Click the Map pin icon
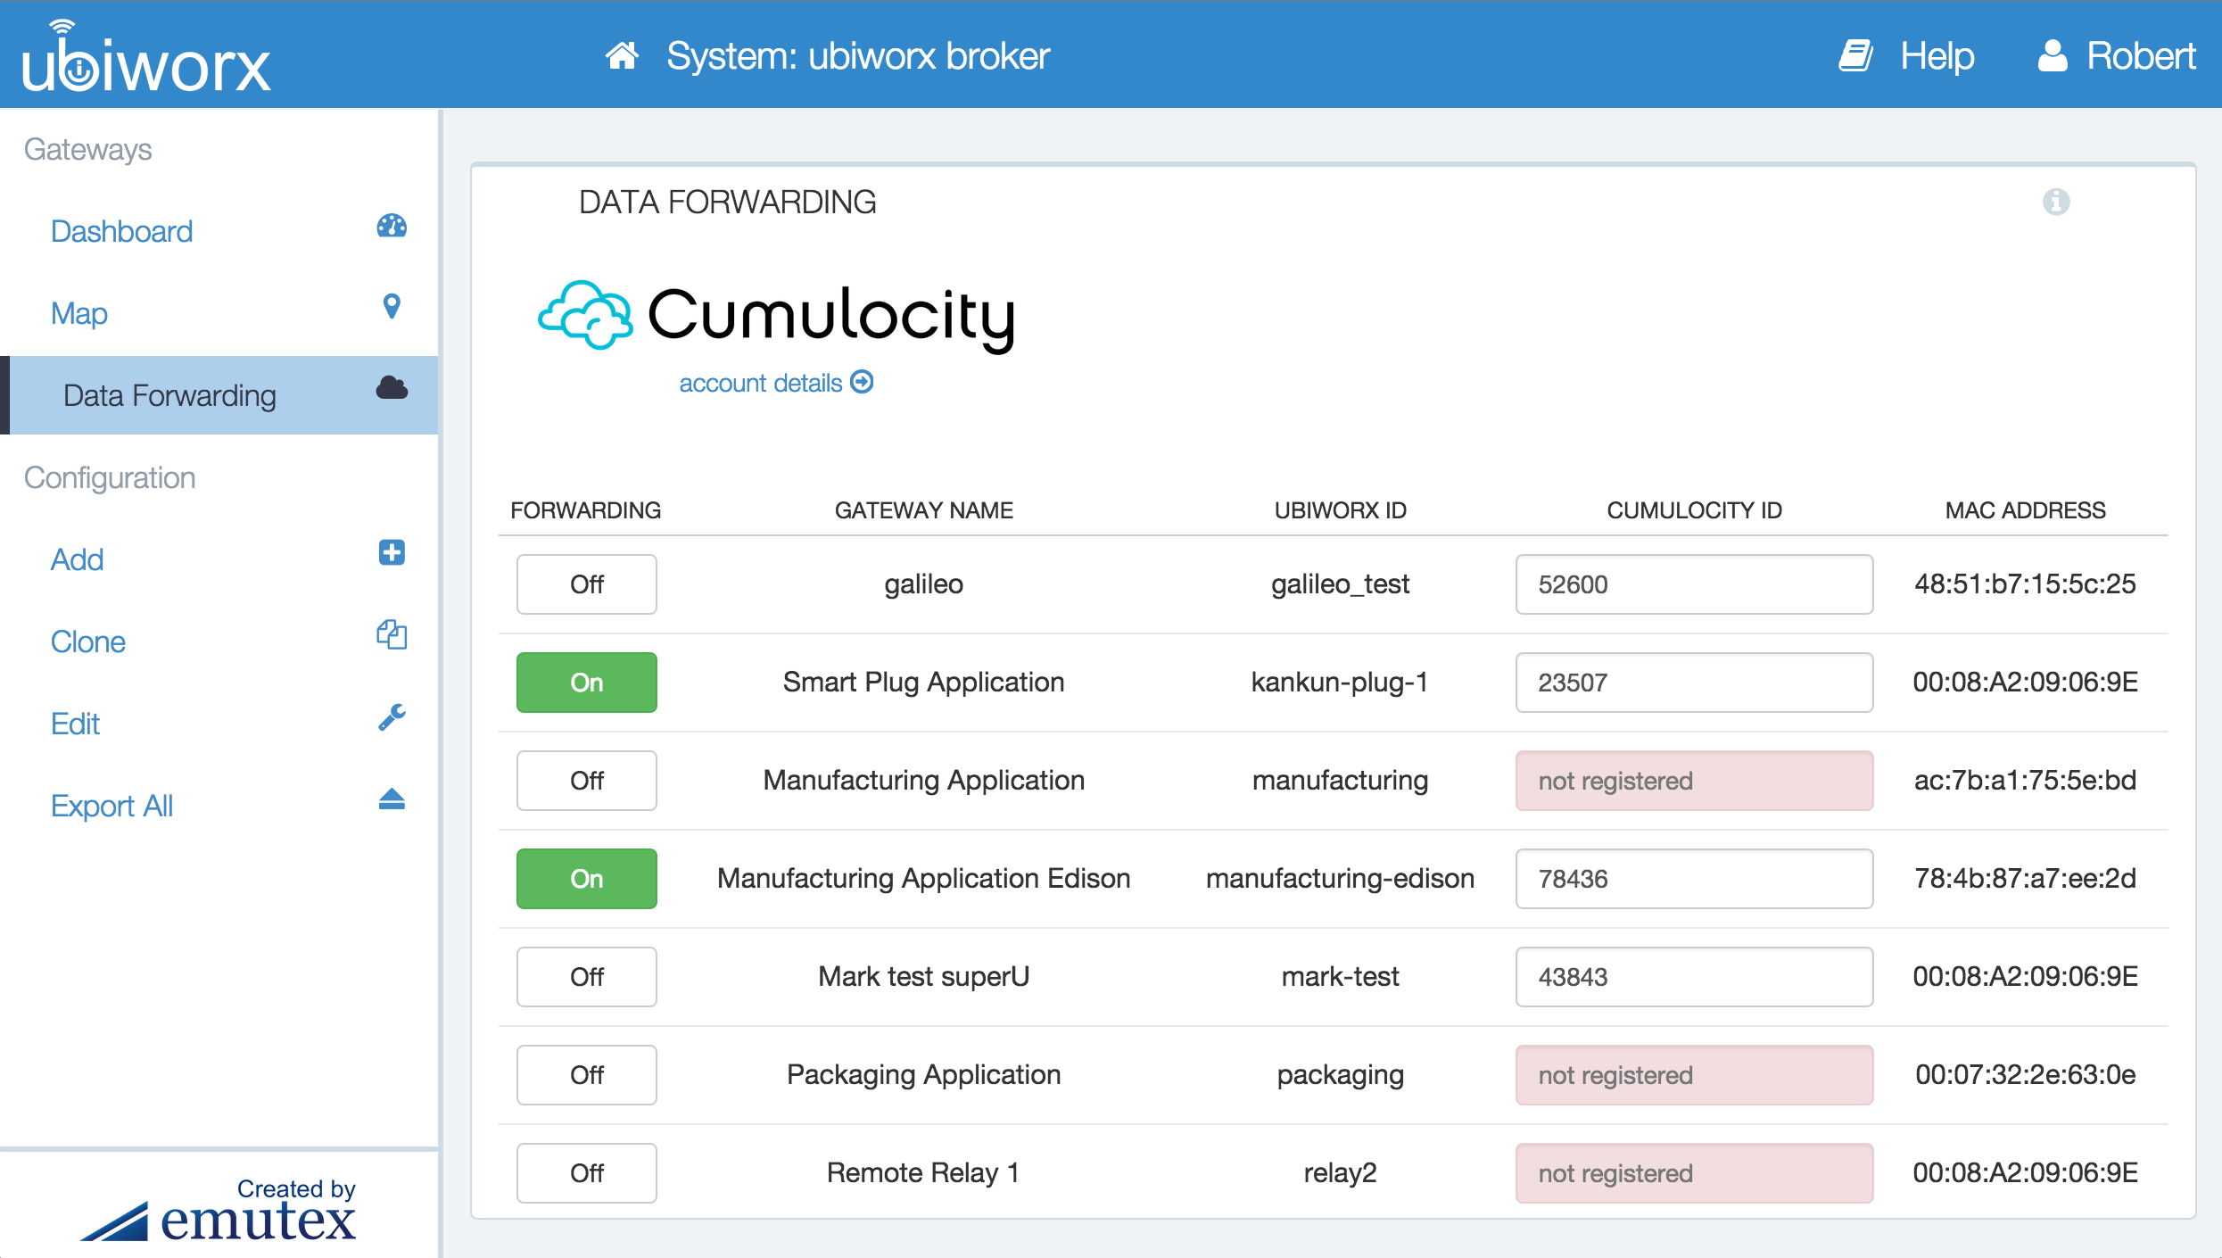2222x1258 pixels. (392, 307)
